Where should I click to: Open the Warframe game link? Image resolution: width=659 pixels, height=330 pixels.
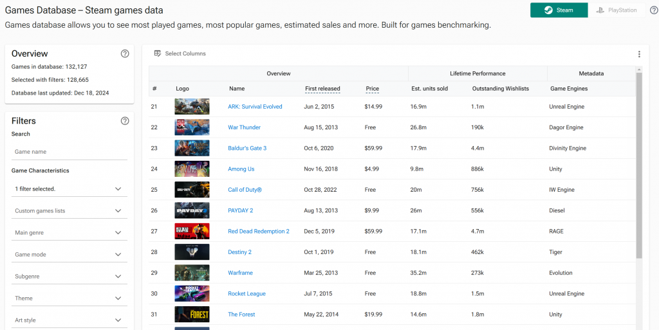241,273
